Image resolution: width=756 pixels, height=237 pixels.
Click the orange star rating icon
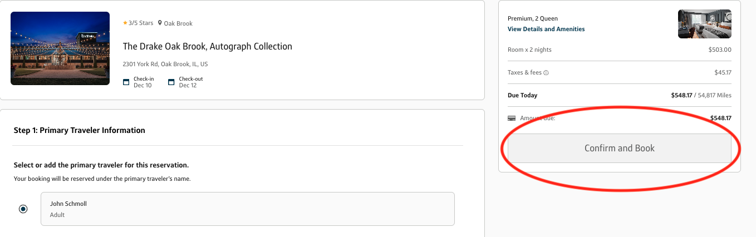tap(125, 23)
